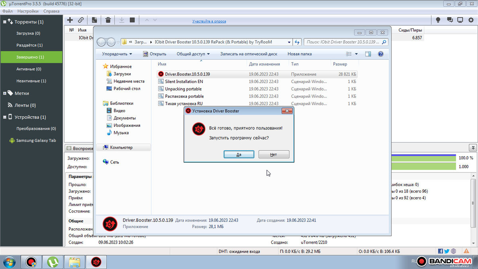This screenshot has height=269, width=478.
Task: Click Новая папка in Explorer toolbar
Action: [x=300, y=54]
